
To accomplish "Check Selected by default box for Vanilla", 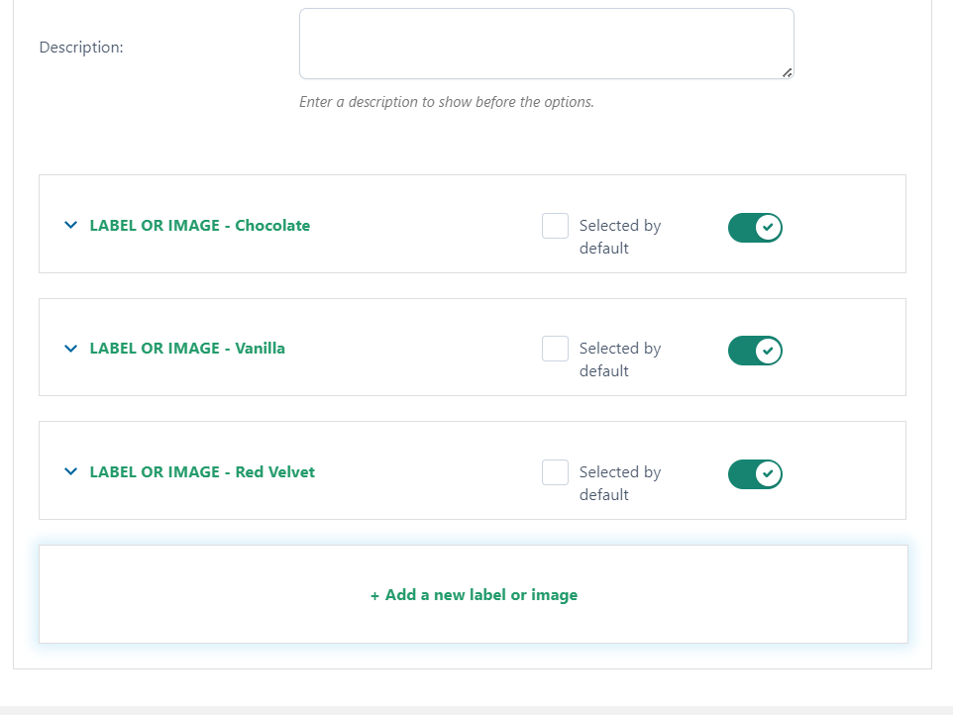I will point(555,349).
